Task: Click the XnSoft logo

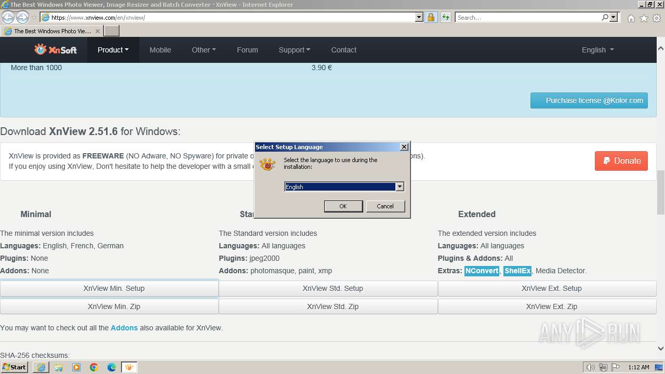Action: [x=56, y=49]
